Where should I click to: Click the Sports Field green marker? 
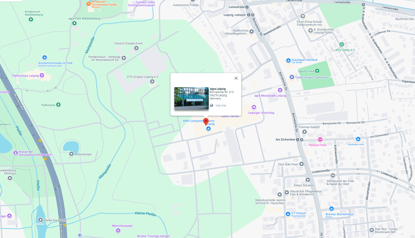[x=317, y=71]
